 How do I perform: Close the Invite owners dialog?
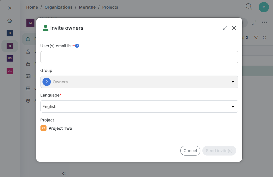tap(234, 28)
